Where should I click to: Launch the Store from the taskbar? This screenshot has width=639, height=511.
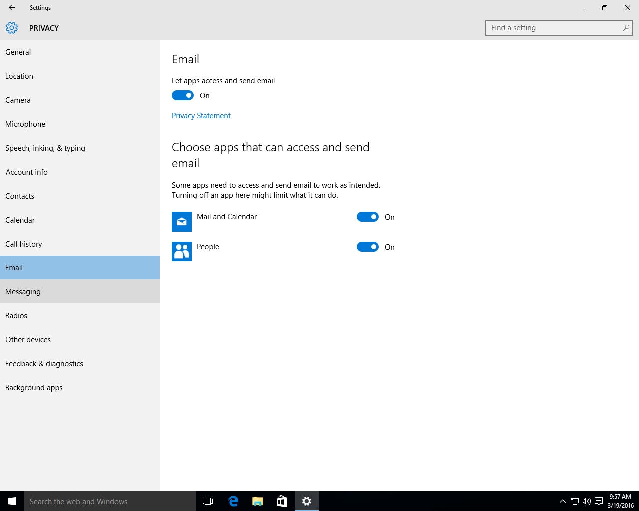coord(282,501)
